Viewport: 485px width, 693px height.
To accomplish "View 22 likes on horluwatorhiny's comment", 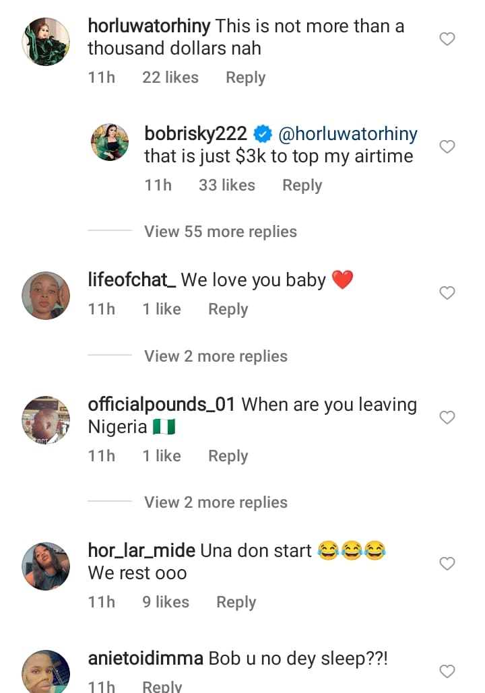I will click(x=170, y=77).
